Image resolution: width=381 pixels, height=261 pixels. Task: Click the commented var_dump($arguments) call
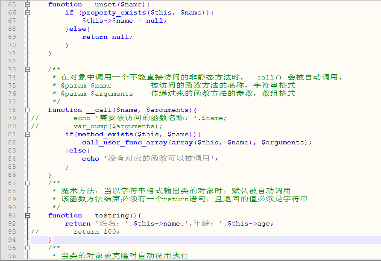tap(118, 126)
